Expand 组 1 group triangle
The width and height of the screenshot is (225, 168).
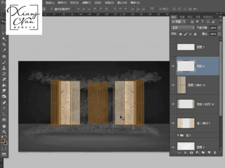pos(178,135)
